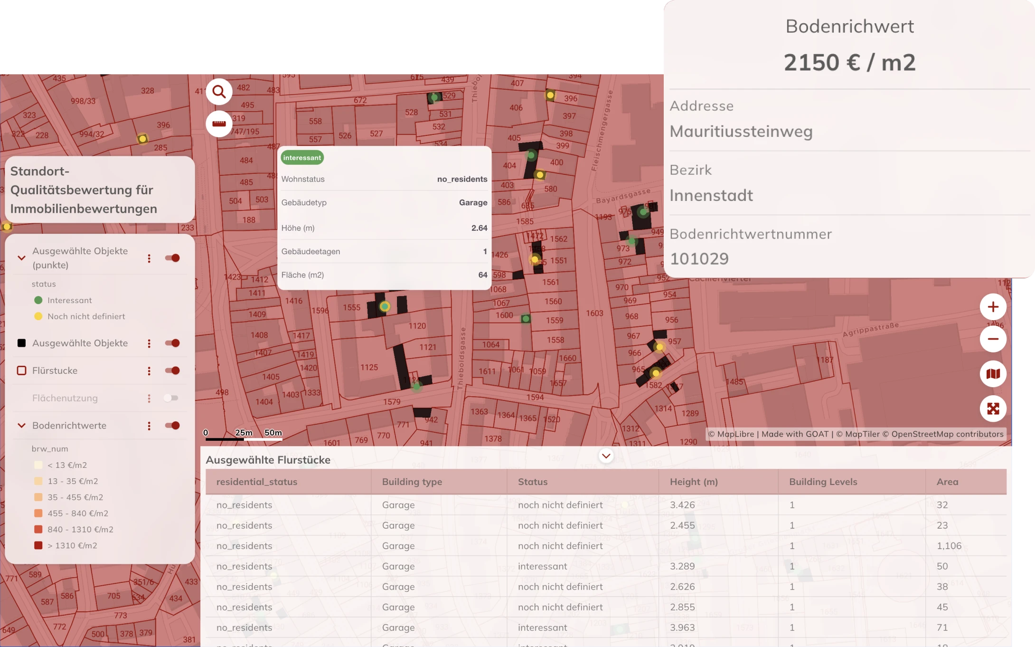1035x647 pixels.
Task: Click the Bodenrichtwertnummer 101029 value
Action: [699, 259]
